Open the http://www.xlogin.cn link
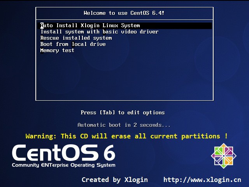The image size is (249, 187). [x=202, y=180]
